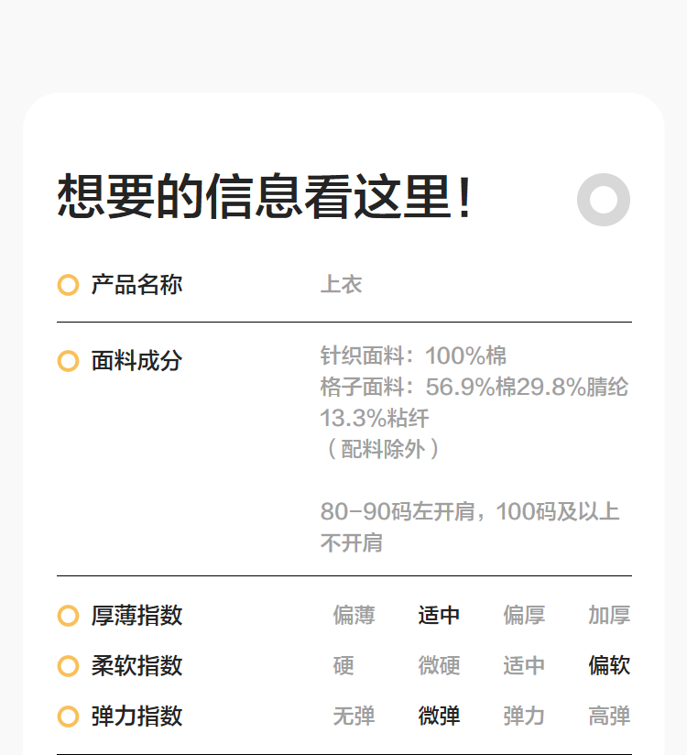
Task: Click the yellow circle beside 柔软指数
Action: point(68,666)
